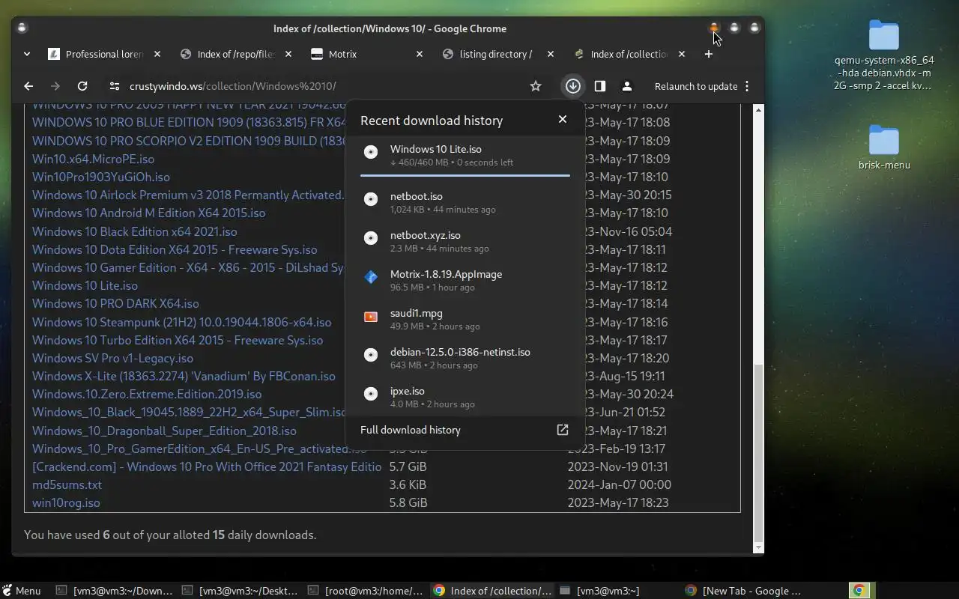Open Full download history link
Screen dimensions: 959x599
pos(411,430)
